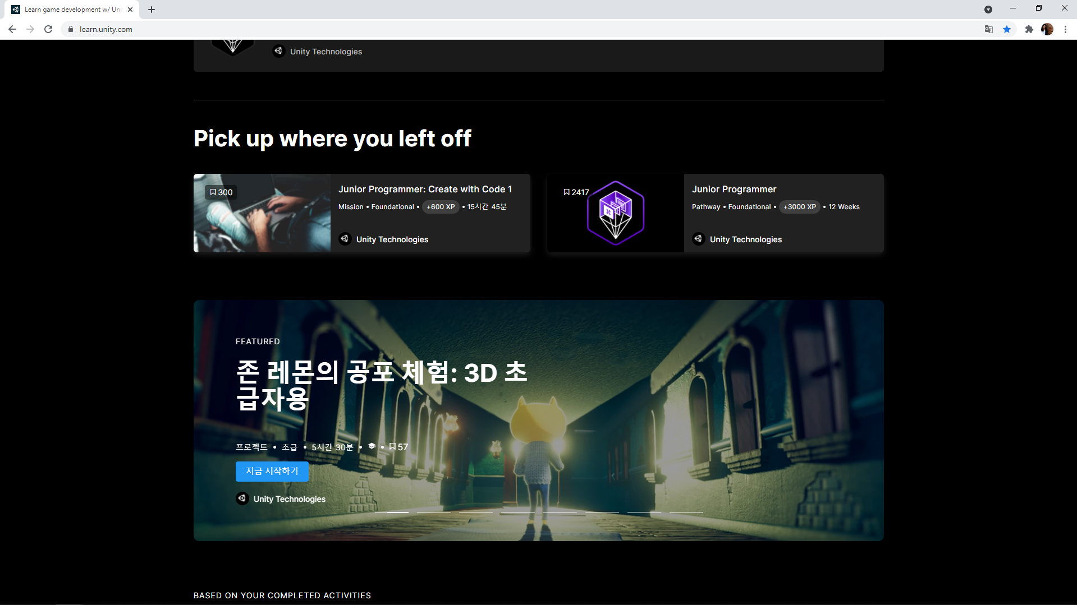Click 'Mission' label on Create with Code card
The image size is (1077, 605).
351,207
